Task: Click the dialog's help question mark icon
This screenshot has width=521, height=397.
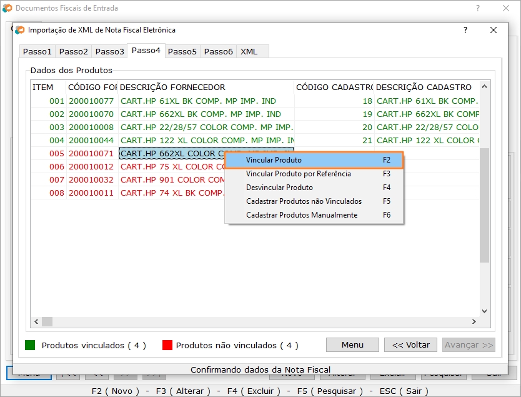Action: tap(465, 30)
